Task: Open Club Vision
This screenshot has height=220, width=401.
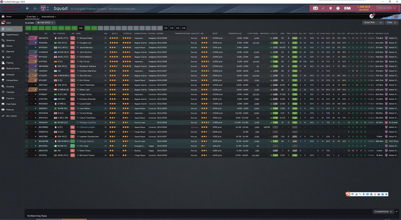Action: pos(11,104)
